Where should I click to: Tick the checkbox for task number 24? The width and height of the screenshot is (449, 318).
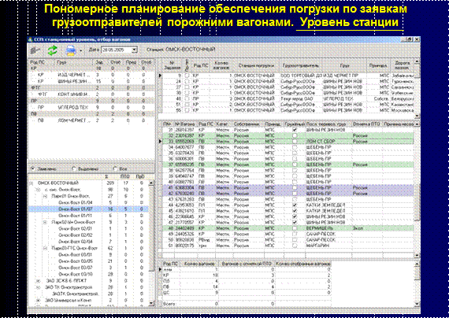tap(187, 81)
